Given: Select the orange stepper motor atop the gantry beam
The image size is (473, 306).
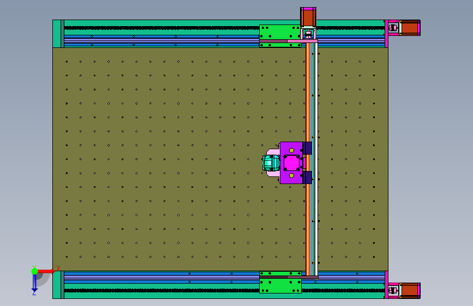Looking at the screenshot, I should coord(308,17).
